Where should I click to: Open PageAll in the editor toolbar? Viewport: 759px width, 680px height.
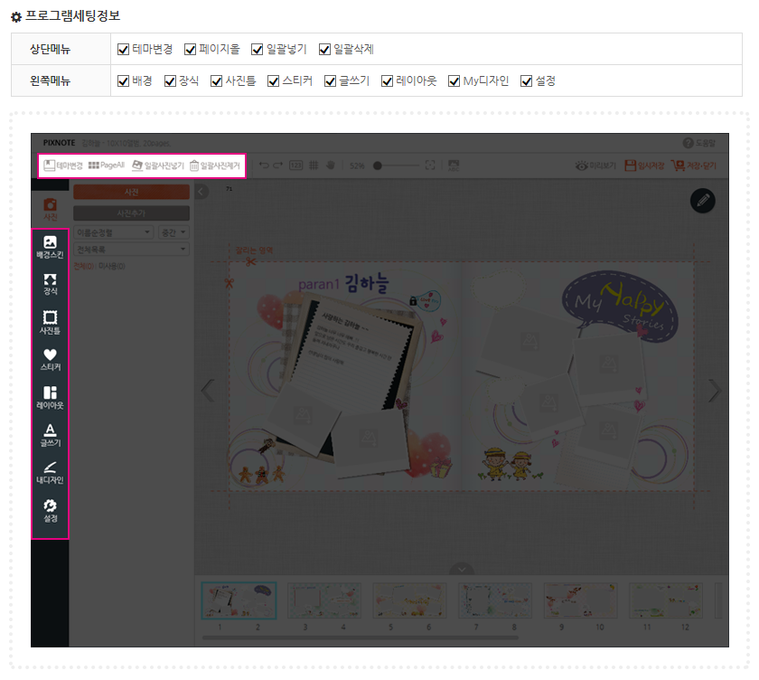[107, 165]
